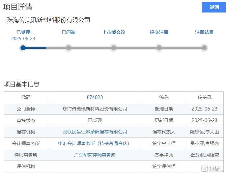Click the company title 珠海传美讯新材料股份有限公司 heading
Image resolution: width=226 pixels, height=174 pixels.
click(x=48, y=20)
